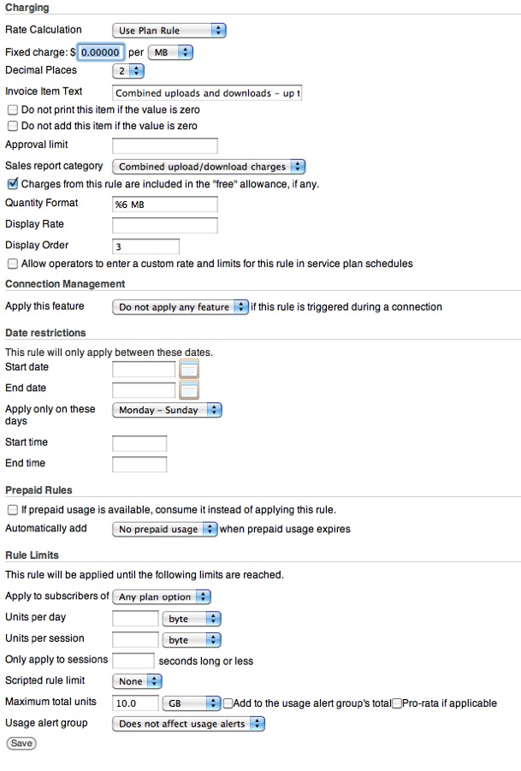The width and height of the screenshot is (521, 771).
Task: Open the Usage alert group dropdown
Action: (x=188, y=725)
